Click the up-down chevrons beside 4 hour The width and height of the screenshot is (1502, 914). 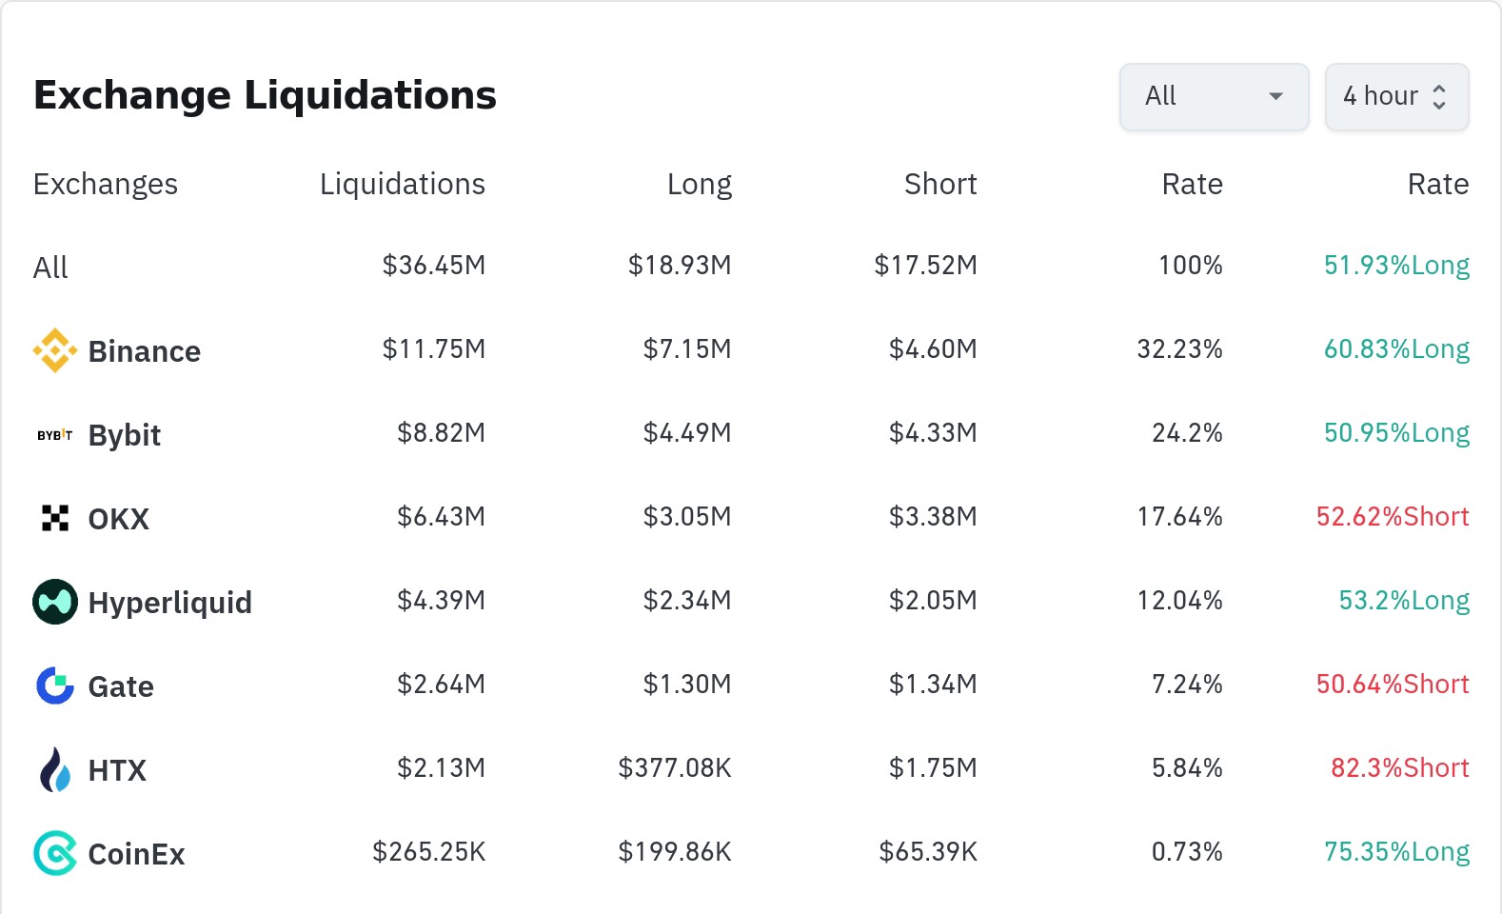pyautogui.click(x=1439, y=97)
